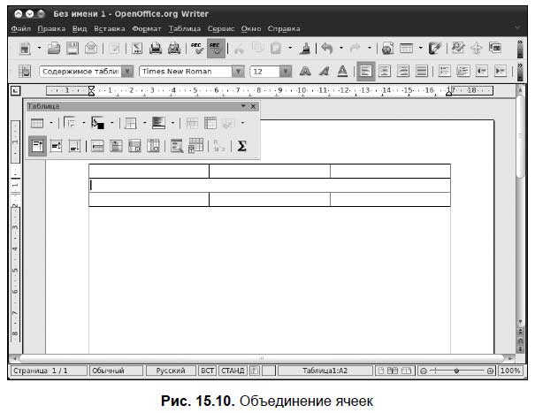Show the Draw Functions toolbar
Viewport: 535px width, 413px height.
(435, 49)
